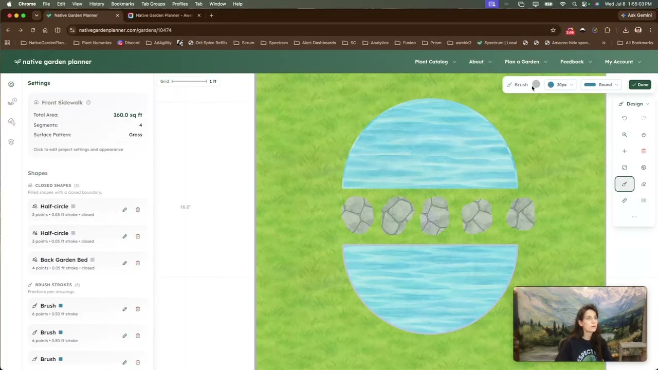This screenshot has height=370, width=658.
Task: Switch to the second Native Garden Planner tab
Action: [163, 15]
